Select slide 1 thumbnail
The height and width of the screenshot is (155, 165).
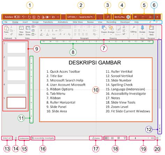[16, 48]
